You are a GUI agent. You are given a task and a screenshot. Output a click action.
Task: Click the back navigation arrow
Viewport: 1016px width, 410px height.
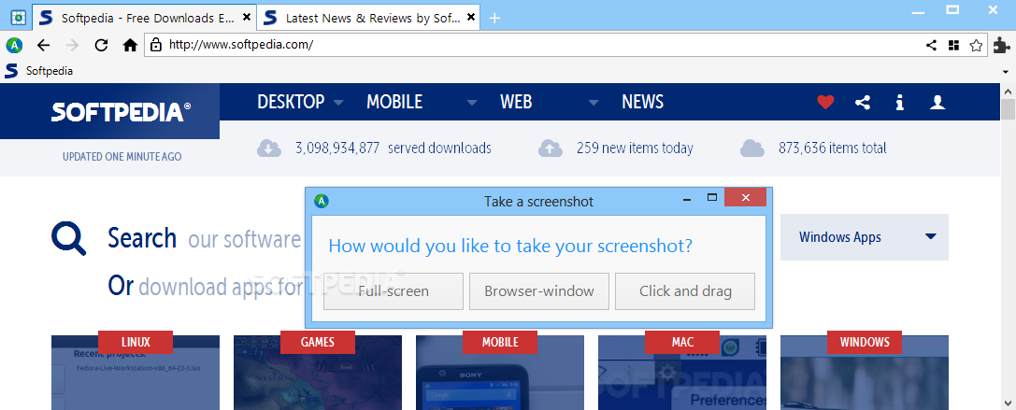[43, 45]
